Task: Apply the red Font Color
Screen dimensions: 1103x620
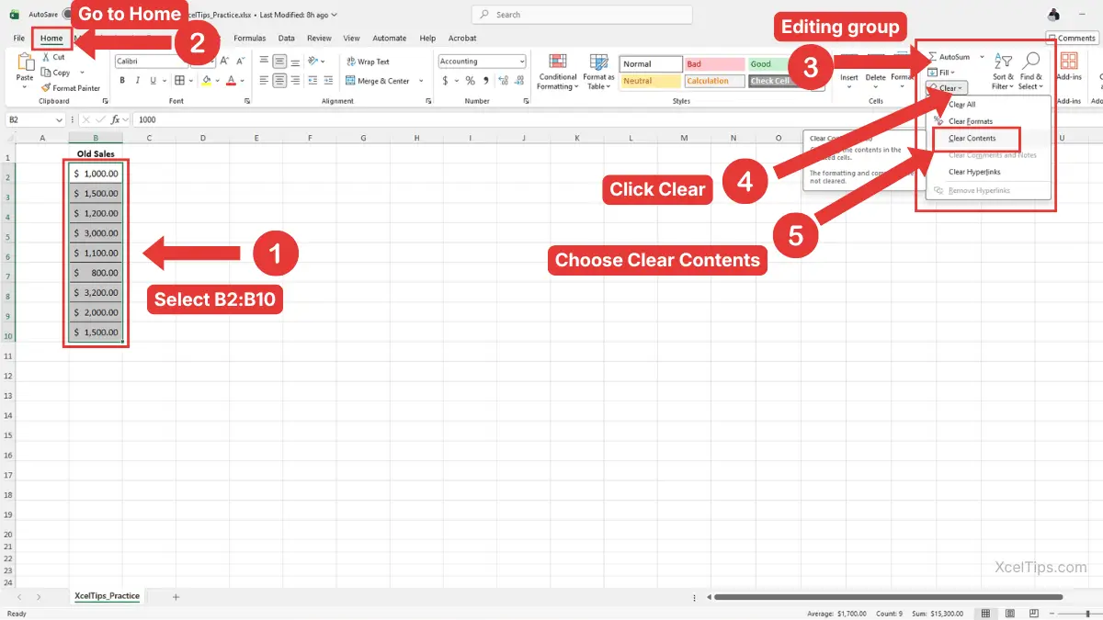Action: tap(232, 81)
